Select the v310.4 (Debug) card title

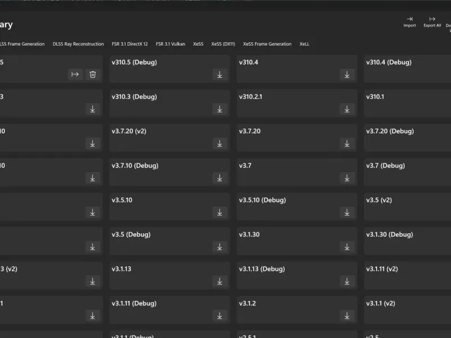(388, 63)
